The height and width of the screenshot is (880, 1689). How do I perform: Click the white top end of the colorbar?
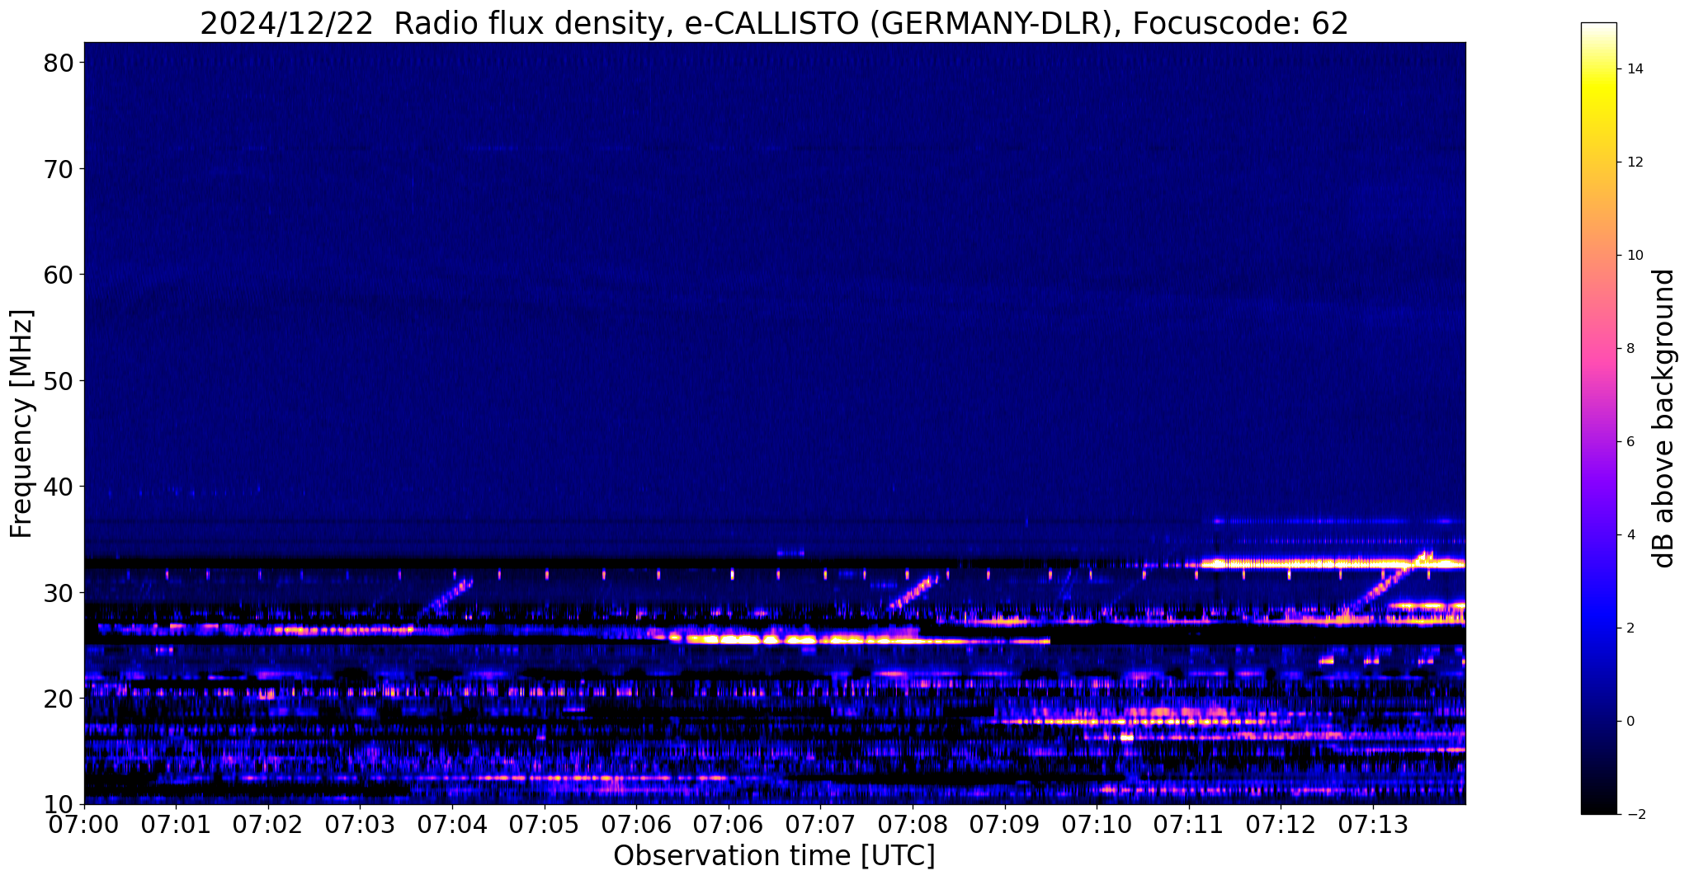tap(1598, 30)
